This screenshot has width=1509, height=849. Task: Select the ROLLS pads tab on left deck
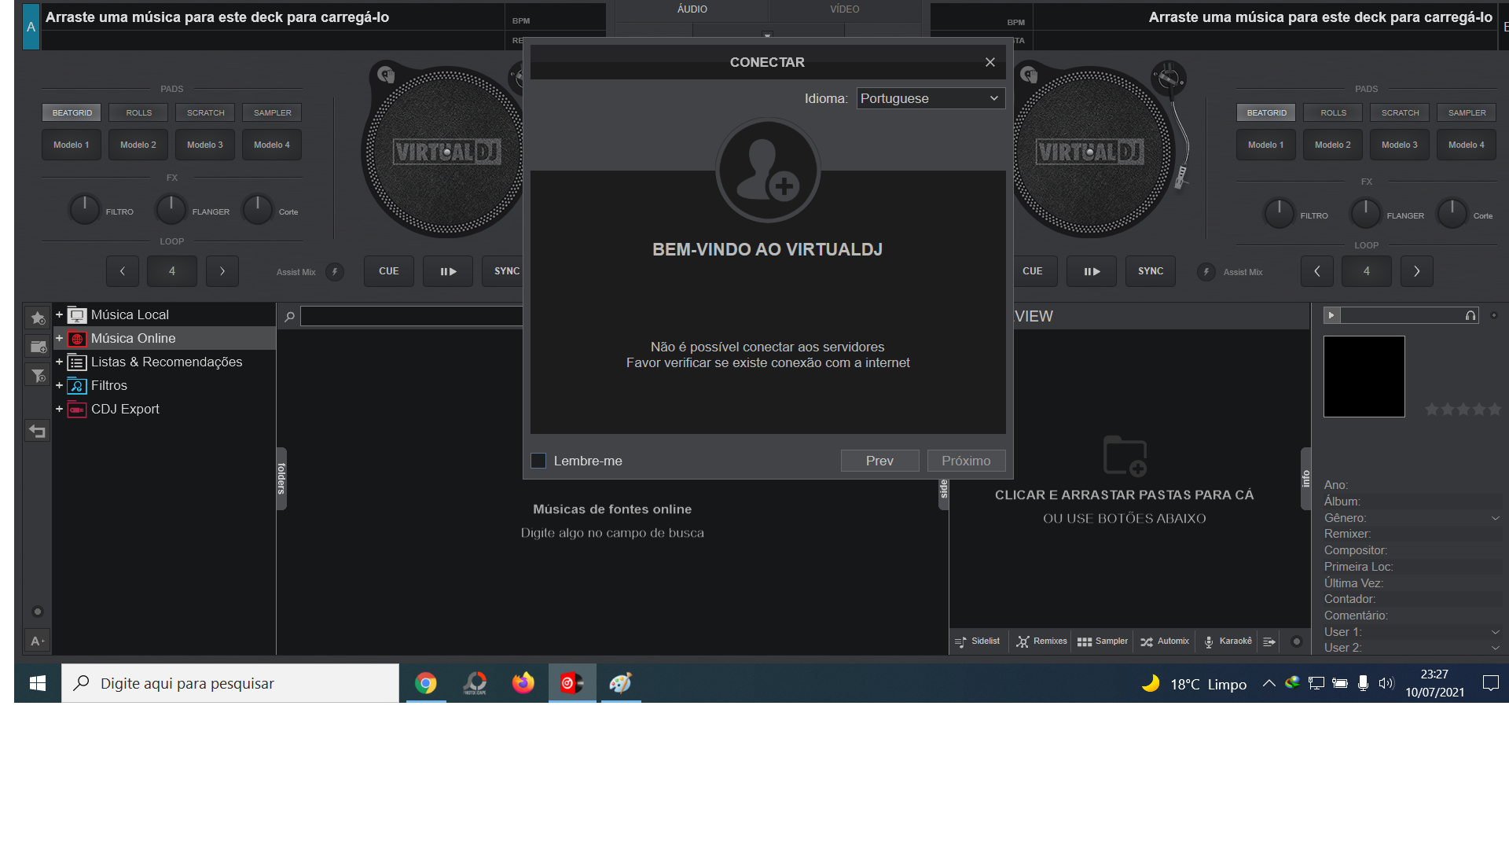point(139,112)
